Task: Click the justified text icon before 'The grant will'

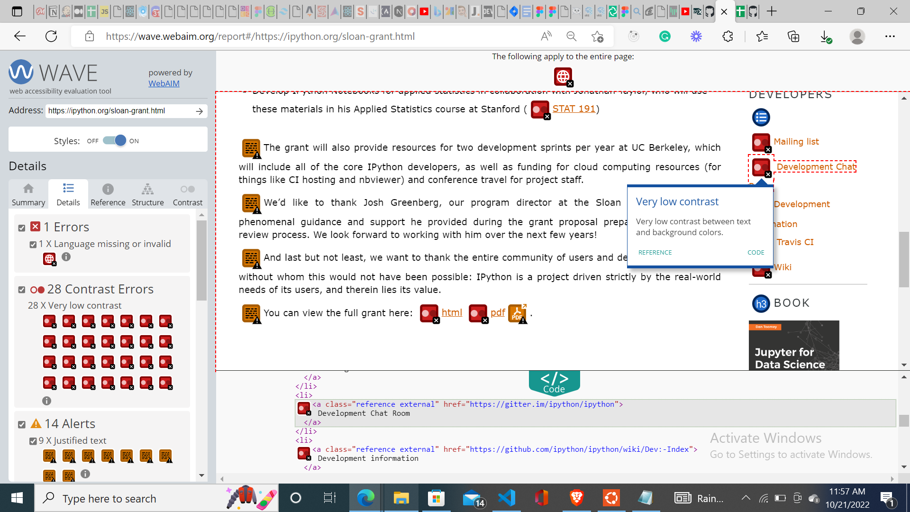Action: tap(251, 148)
